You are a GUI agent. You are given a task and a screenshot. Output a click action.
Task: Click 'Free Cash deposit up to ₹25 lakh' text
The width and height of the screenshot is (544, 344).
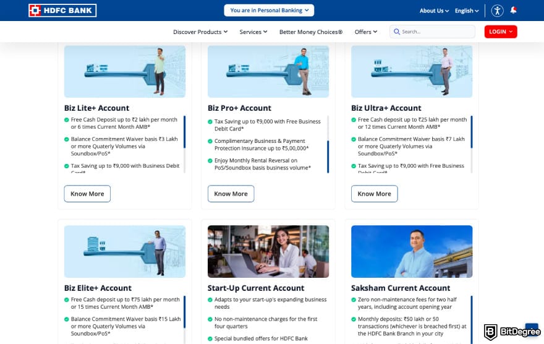tap(412, 123)
